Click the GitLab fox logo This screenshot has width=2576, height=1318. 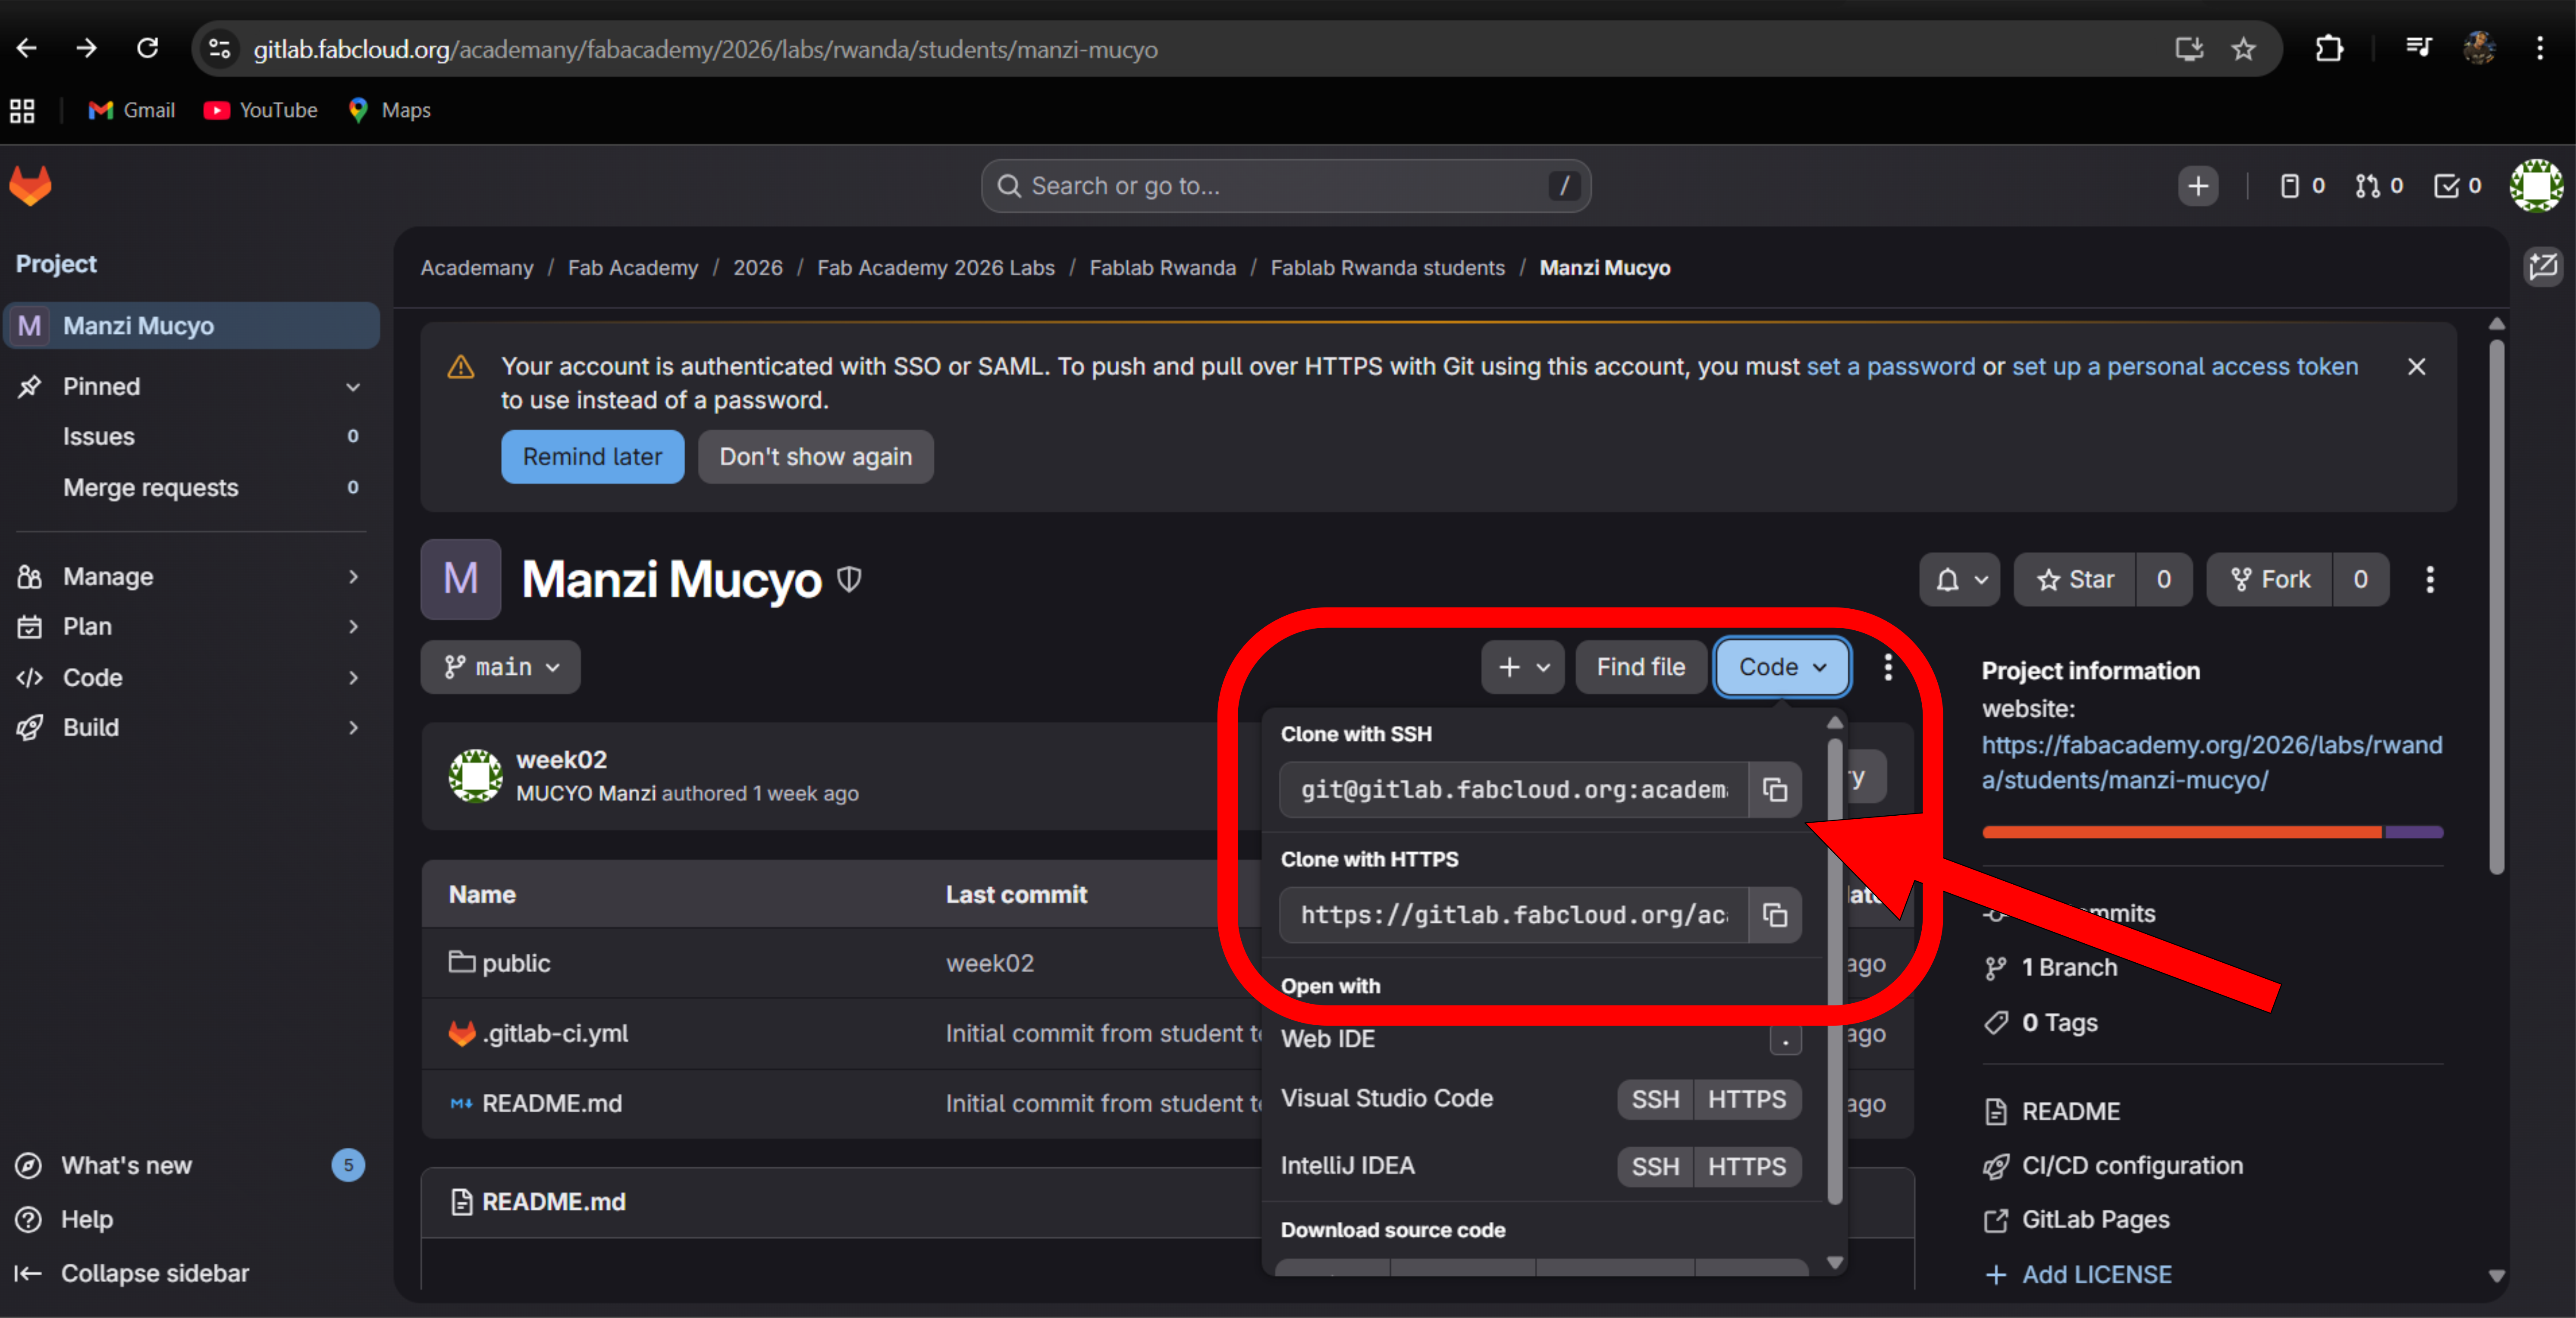30,186
